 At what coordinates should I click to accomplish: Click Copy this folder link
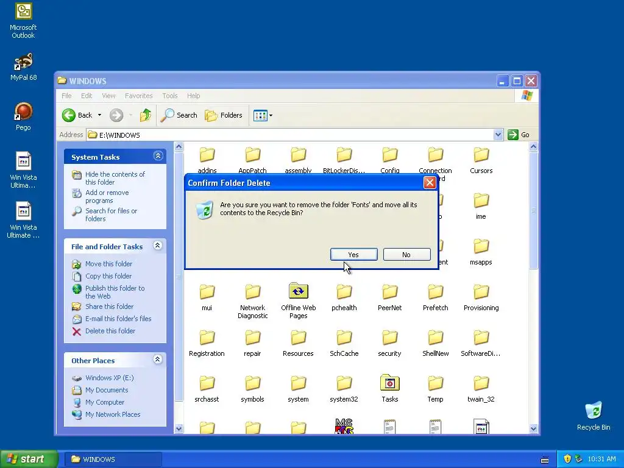(108, 276)
